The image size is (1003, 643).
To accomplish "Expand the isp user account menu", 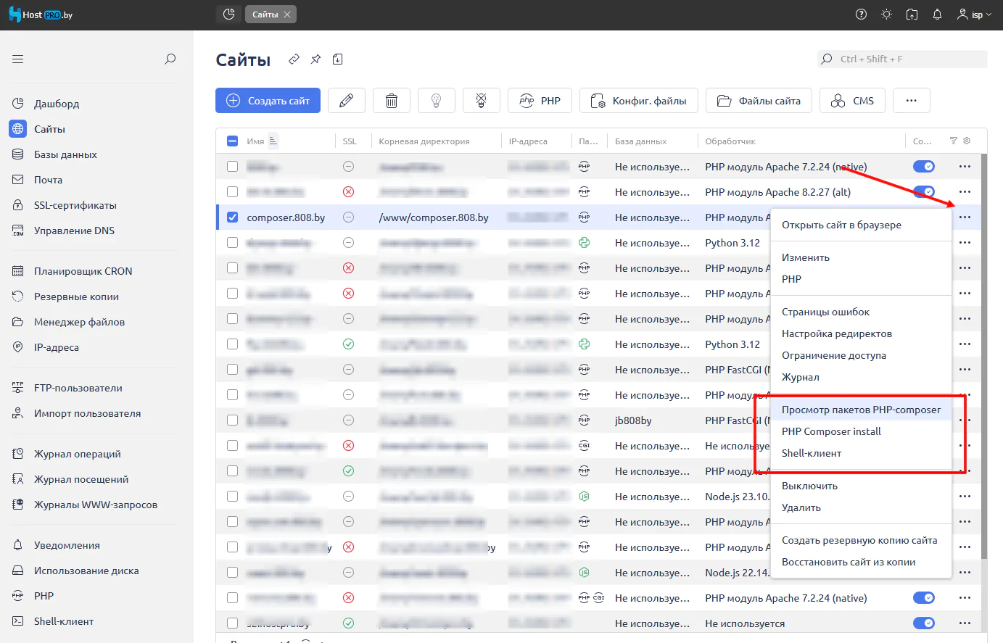I will click(974, 14).
